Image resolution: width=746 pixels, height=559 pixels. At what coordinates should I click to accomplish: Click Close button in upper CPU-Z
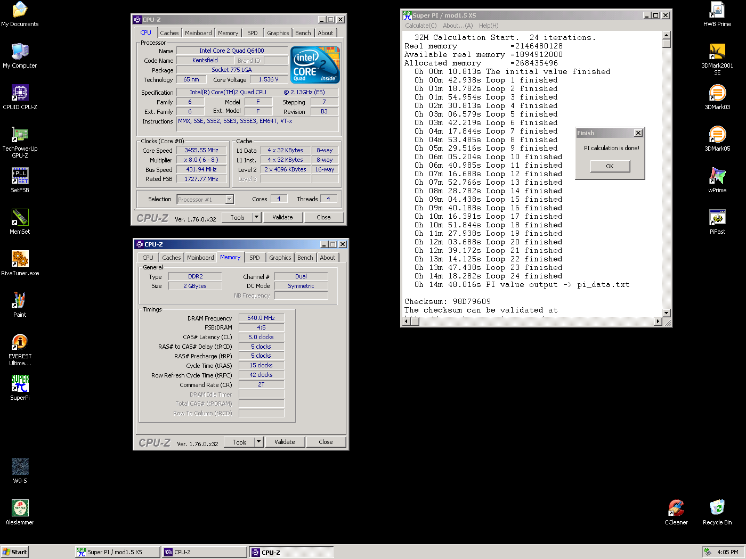click(323, 217)
